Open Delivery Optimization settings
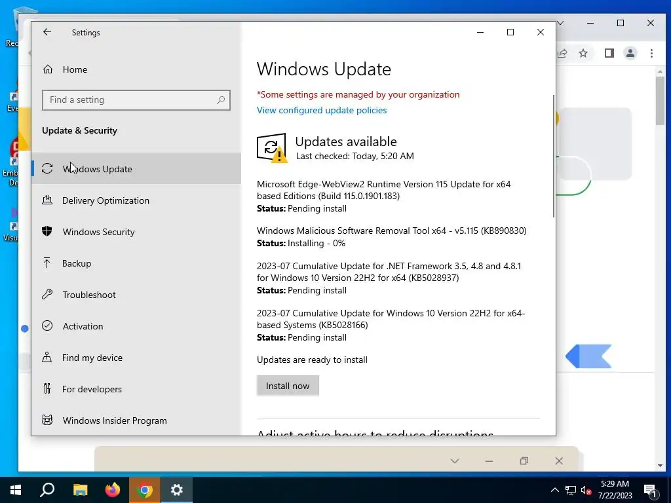The height and width of the screenshot is (503, 671). pyautogui.click(x=136, y=200)
